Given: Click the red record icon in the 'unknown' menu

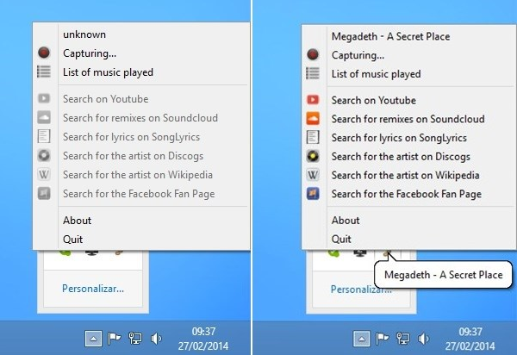Looking at the screenshot, I should pos(44,53).
